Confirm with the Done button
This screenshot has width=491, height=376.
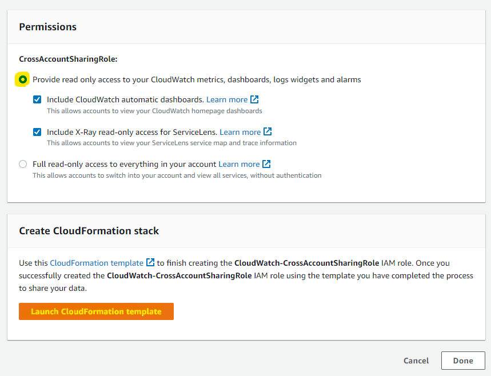click(463, 361)
